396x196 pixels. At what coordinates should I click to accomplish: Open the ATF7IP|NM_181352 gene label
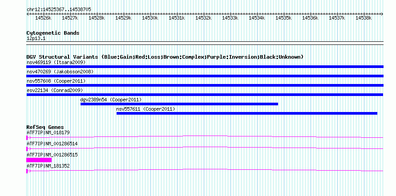click(x=48, y=166)
